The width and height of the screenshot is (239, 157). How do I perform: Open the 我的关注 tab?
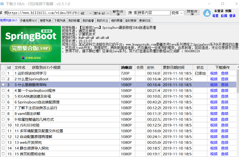(x=102, y=21)
